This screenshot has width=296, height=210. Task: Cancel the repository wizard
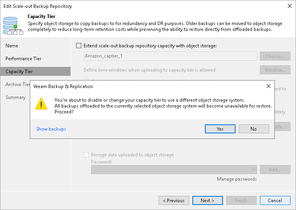[275, 201]
